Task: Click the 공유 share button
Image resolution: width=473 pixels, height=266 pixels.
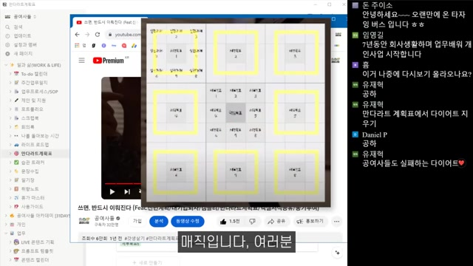Action: [276, 222]
